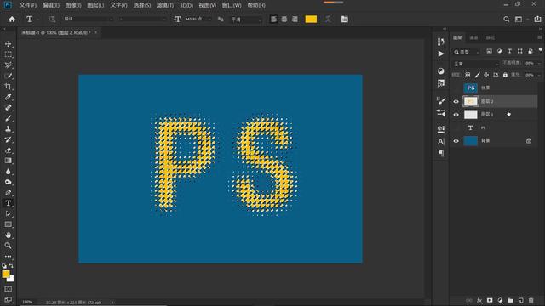Select the Pen tool

click(8, 193)
